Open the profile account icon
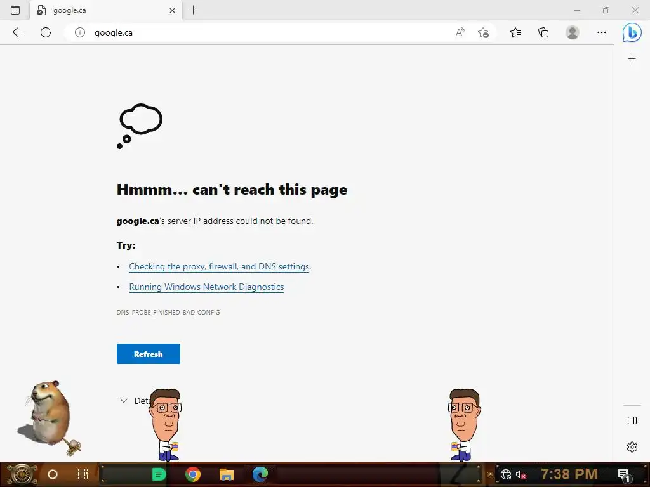The height and width of the screenshot is (487, 650). point(573,32)
